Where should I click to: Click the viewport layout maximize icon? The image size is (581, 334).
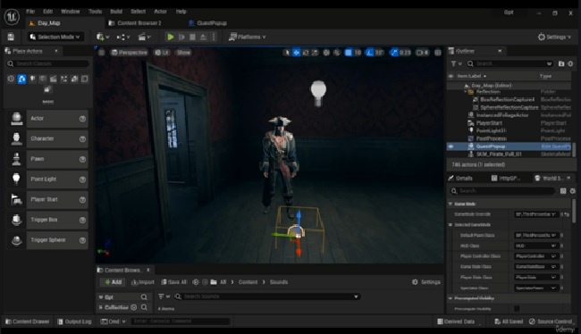(438, 53)
